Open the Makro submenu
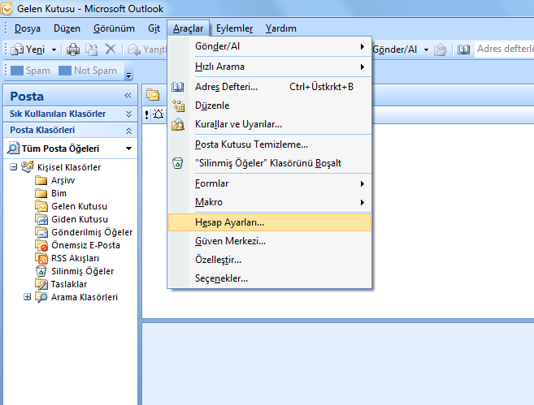The width and height of the screenshot is (534, 405). coord(269,202)
